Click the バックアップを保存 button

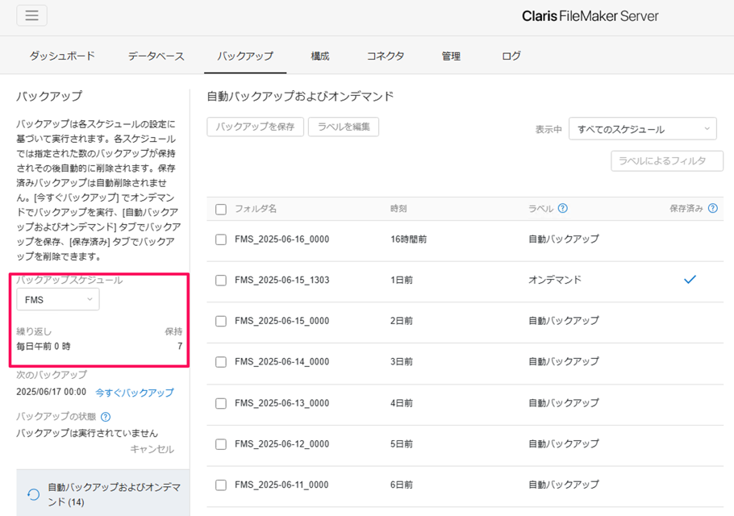(x=255, y=127)
